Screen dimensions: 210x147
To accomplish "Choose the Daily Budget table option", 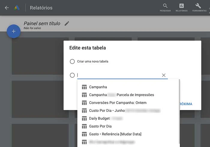I will pos(128,118).
